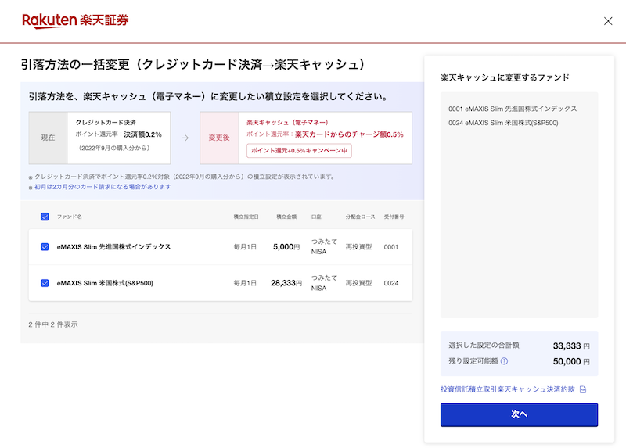Click PDF icon next to 決済約款 link
Viewport: 626px width, 448px height.
pyautogui.click(x=583, y=389)
